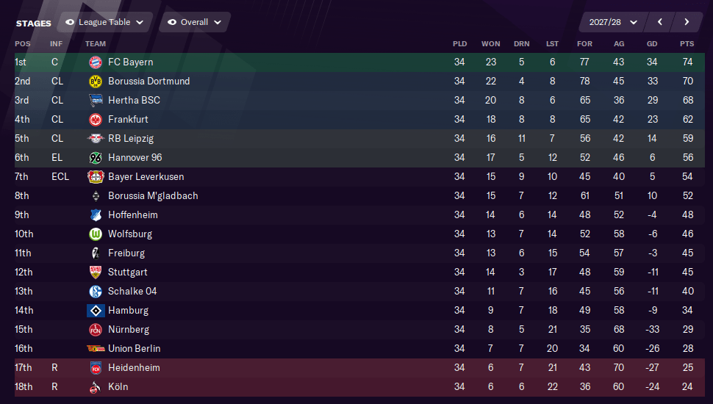The width and height of the screenshot is (713, 404).
Task: Open the League Table view dropdown
Action: (105, 22)
